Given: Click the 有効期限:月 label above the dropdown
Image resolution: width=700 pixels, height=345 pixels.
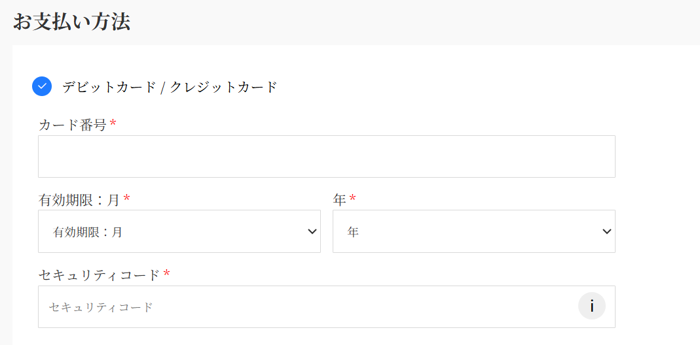Looking at the screenshot, I should (79, 200).
